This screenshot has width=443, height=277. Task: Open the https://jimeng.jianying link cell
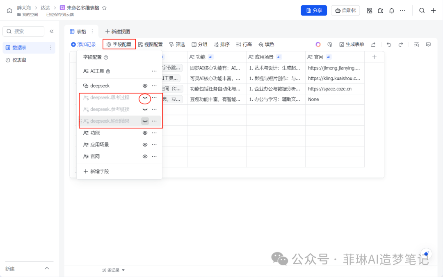pyautogui.click(x=335, y=68)
